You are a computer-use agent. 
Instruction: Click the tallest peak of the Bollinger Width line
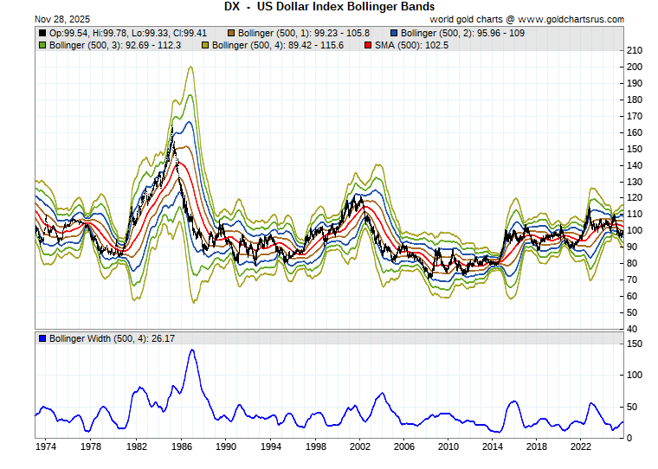click(191, 350)
